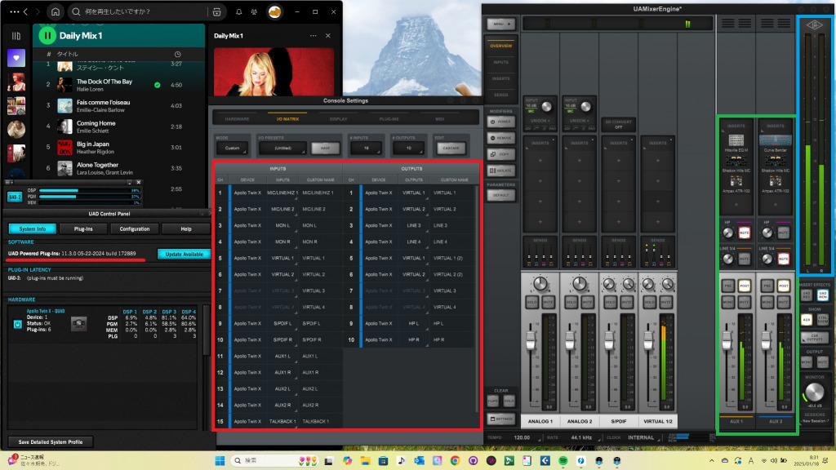Expand the I/O Presets Untitled dropdown
Screen dimensions: 836x470
pyautogui.click(x=281, y=149)
